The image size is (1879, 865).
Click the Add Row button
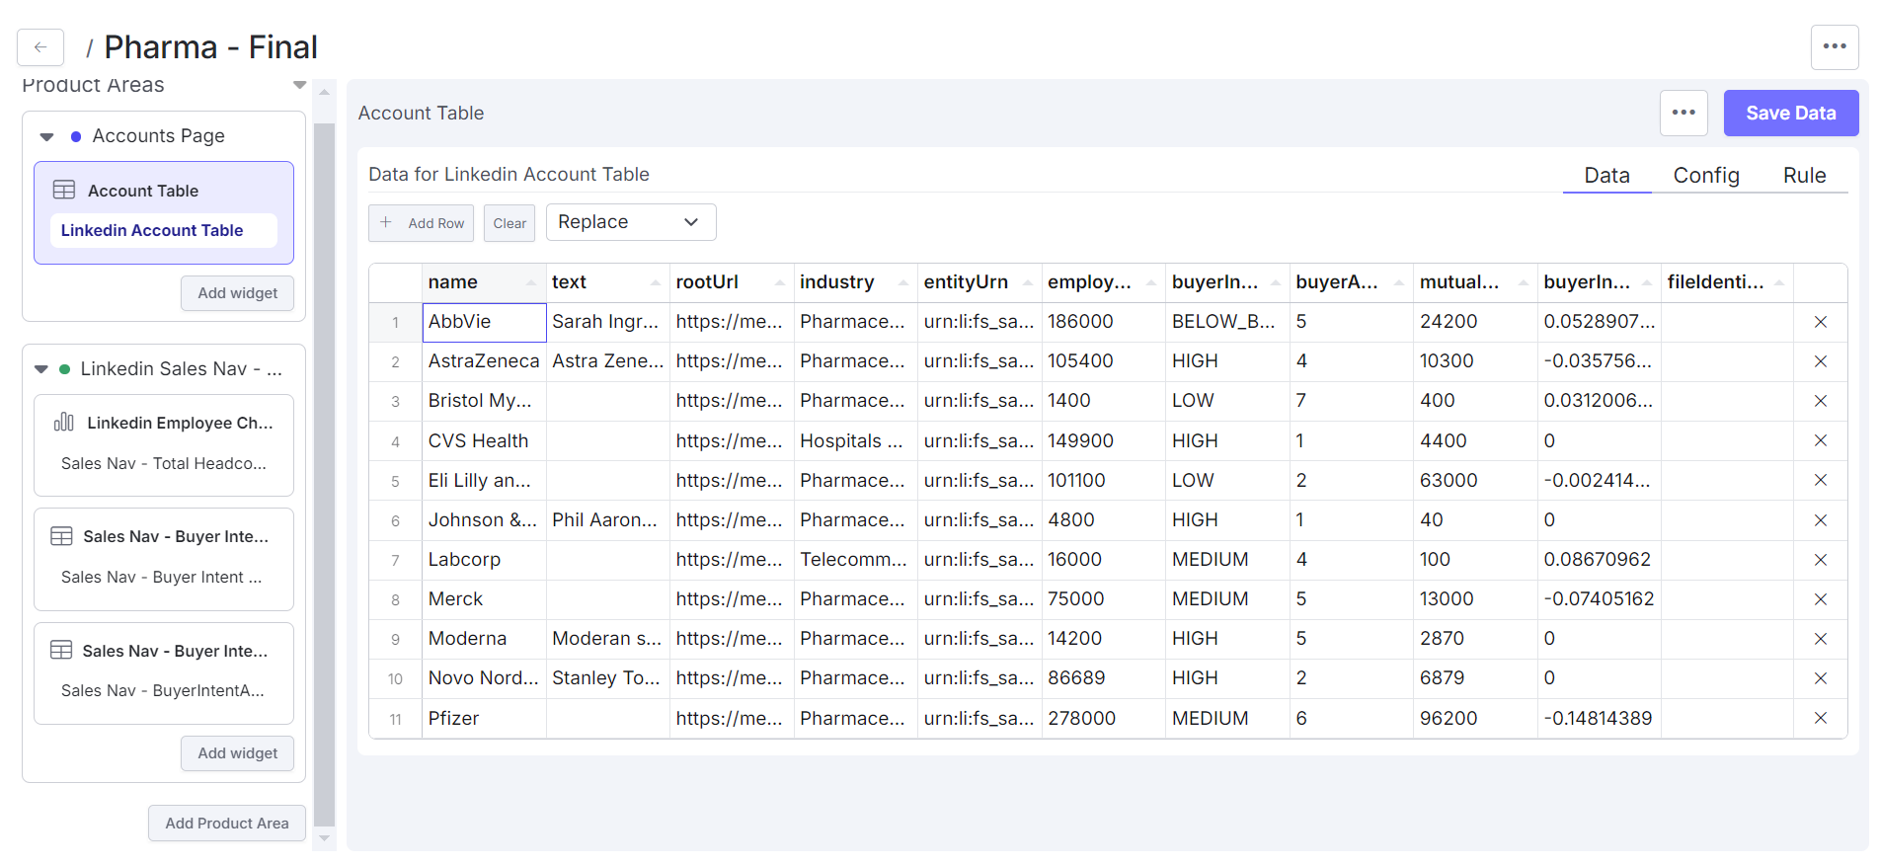(x=422, y=223)
